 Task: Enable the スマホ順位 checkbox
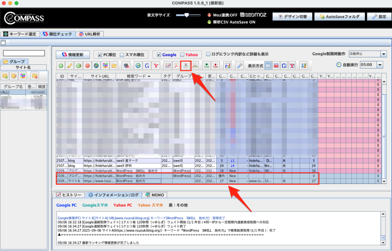[122, 55]
